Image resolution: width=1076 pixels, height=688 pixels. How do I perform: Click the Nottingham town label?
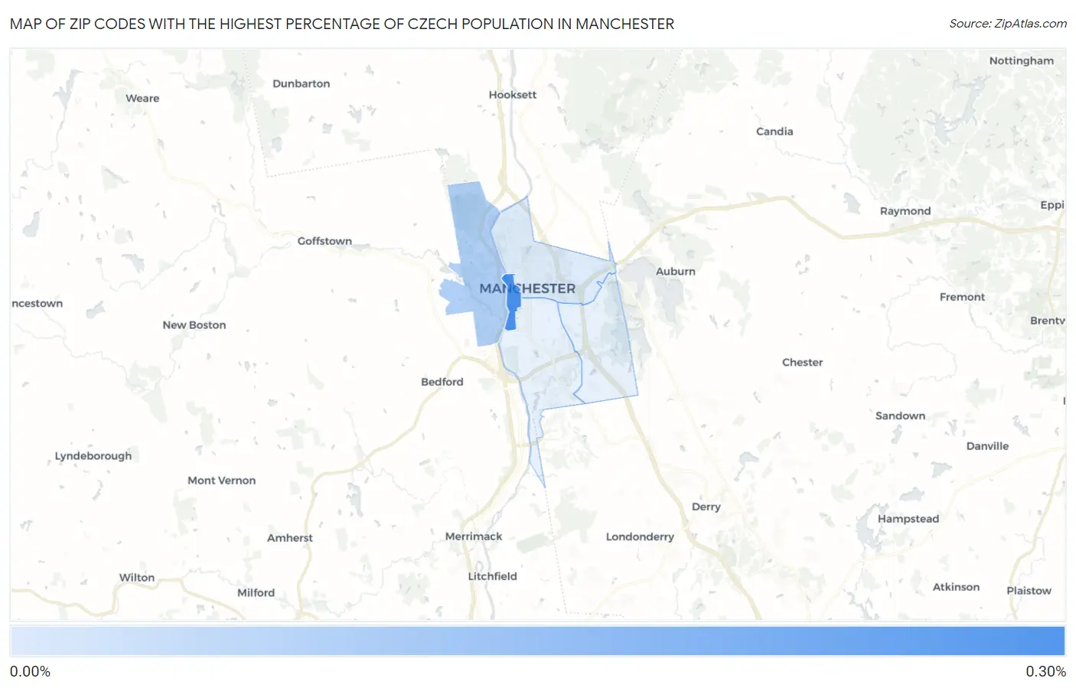1022,61
